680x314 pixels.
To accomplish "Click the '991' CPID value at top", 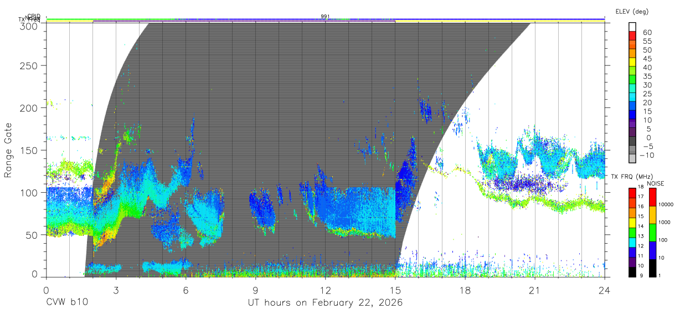I will pos(326,16).
